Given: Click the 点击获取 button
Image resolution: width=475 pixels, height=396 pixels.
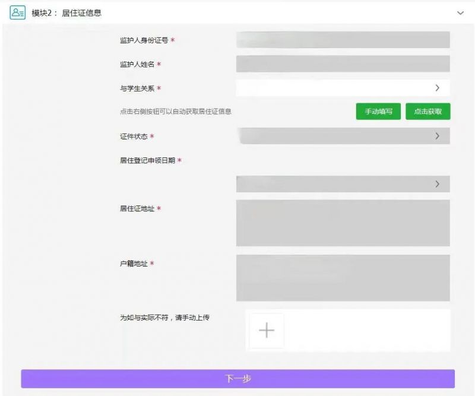Looking at the screenshot, I should click(x=427, y=112).
